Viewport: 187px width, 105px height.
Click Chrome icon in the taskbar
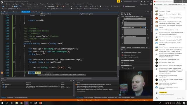[21, 103]
